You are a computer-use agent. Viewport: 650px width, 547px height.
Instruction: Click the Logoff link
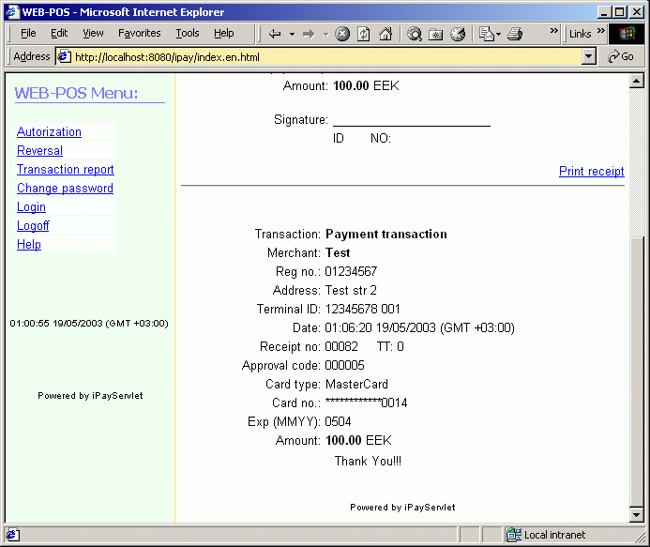click(x=33, y=225)
